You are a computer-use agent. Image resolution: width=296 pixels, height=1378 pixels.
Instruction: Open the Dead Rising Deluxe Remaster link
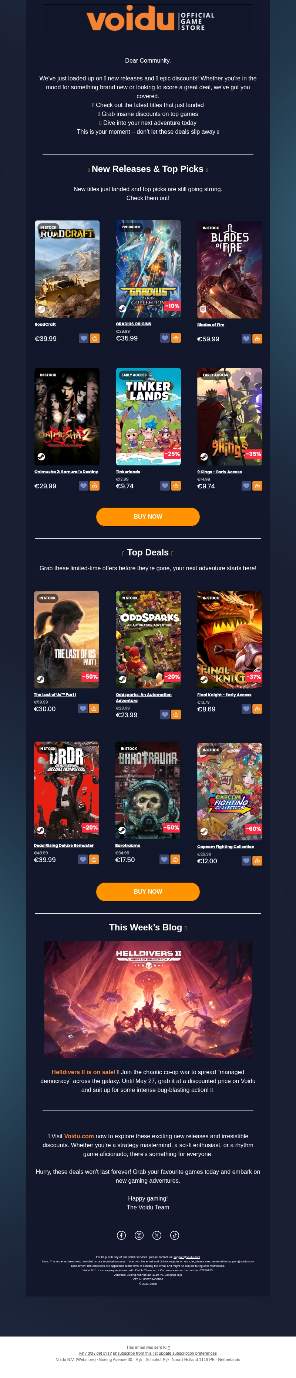coord(64,846)
